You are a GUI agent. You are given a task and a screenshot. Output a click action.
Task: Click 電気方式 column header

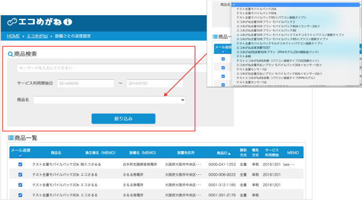pyautogui.click(x=255, y=153)
